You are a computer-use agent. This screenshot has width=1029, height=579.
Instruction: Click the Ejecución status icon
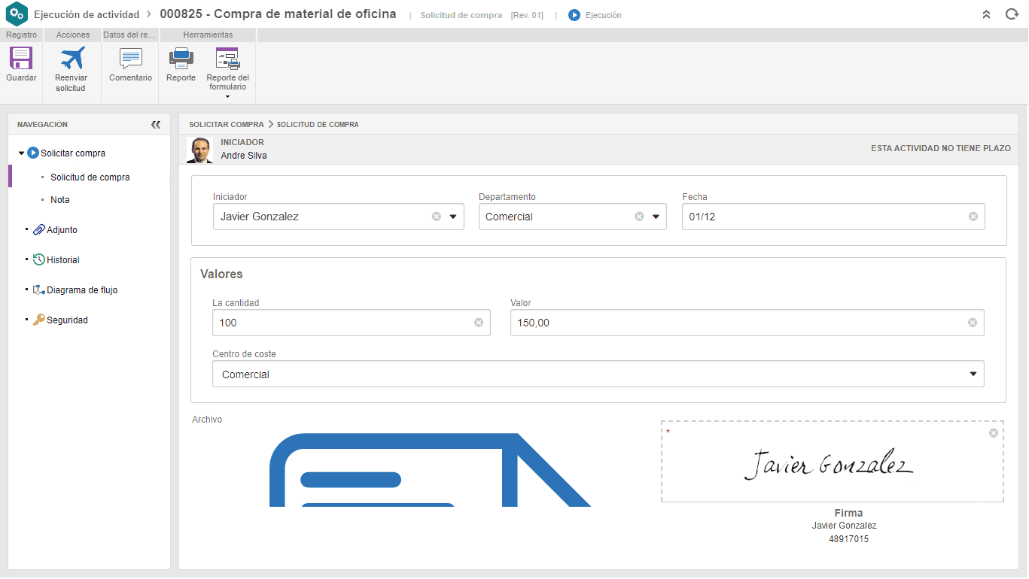574,14
